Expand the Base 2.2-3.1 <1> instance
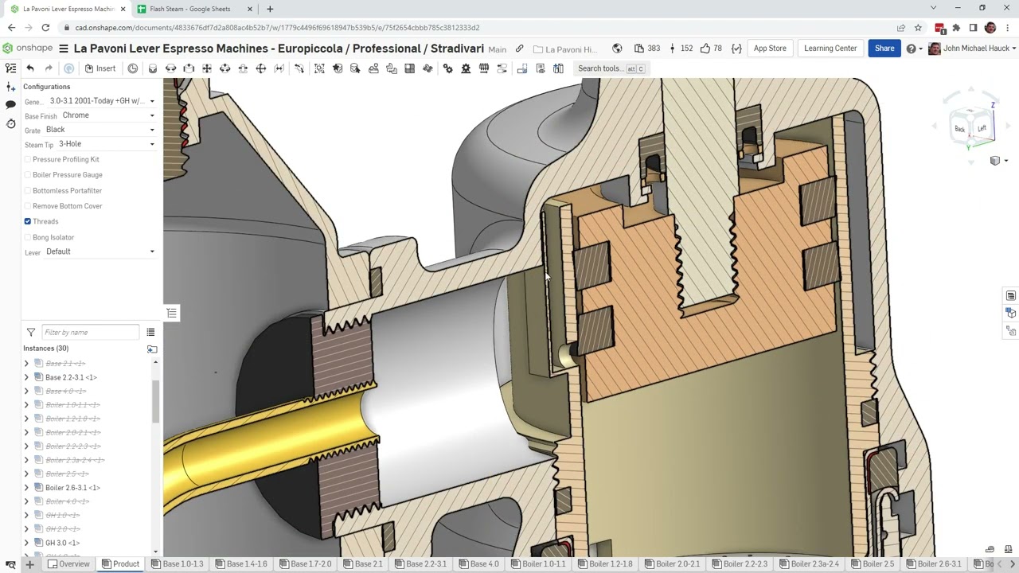The image size is (1019, 573). point(26,377)
